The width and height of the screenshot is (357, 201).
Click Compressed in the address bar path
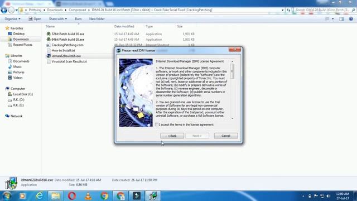(x=77, y=10)
